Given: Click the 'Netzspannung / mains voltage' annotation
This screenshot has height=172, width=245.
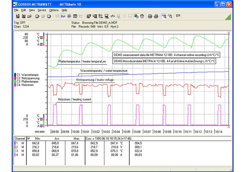Looking at the screenshot, I should point(95,80).
